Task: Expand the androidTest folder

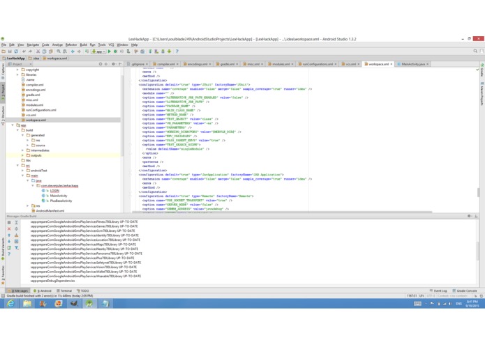Action: (x=22, y=171)
